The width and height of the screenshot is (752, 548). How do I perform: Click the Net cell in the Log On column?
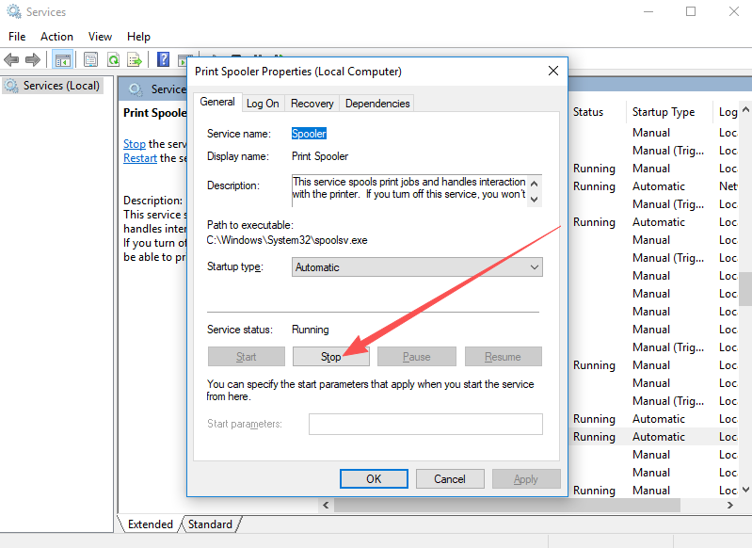pyautogui.click(x=728, y=186)
